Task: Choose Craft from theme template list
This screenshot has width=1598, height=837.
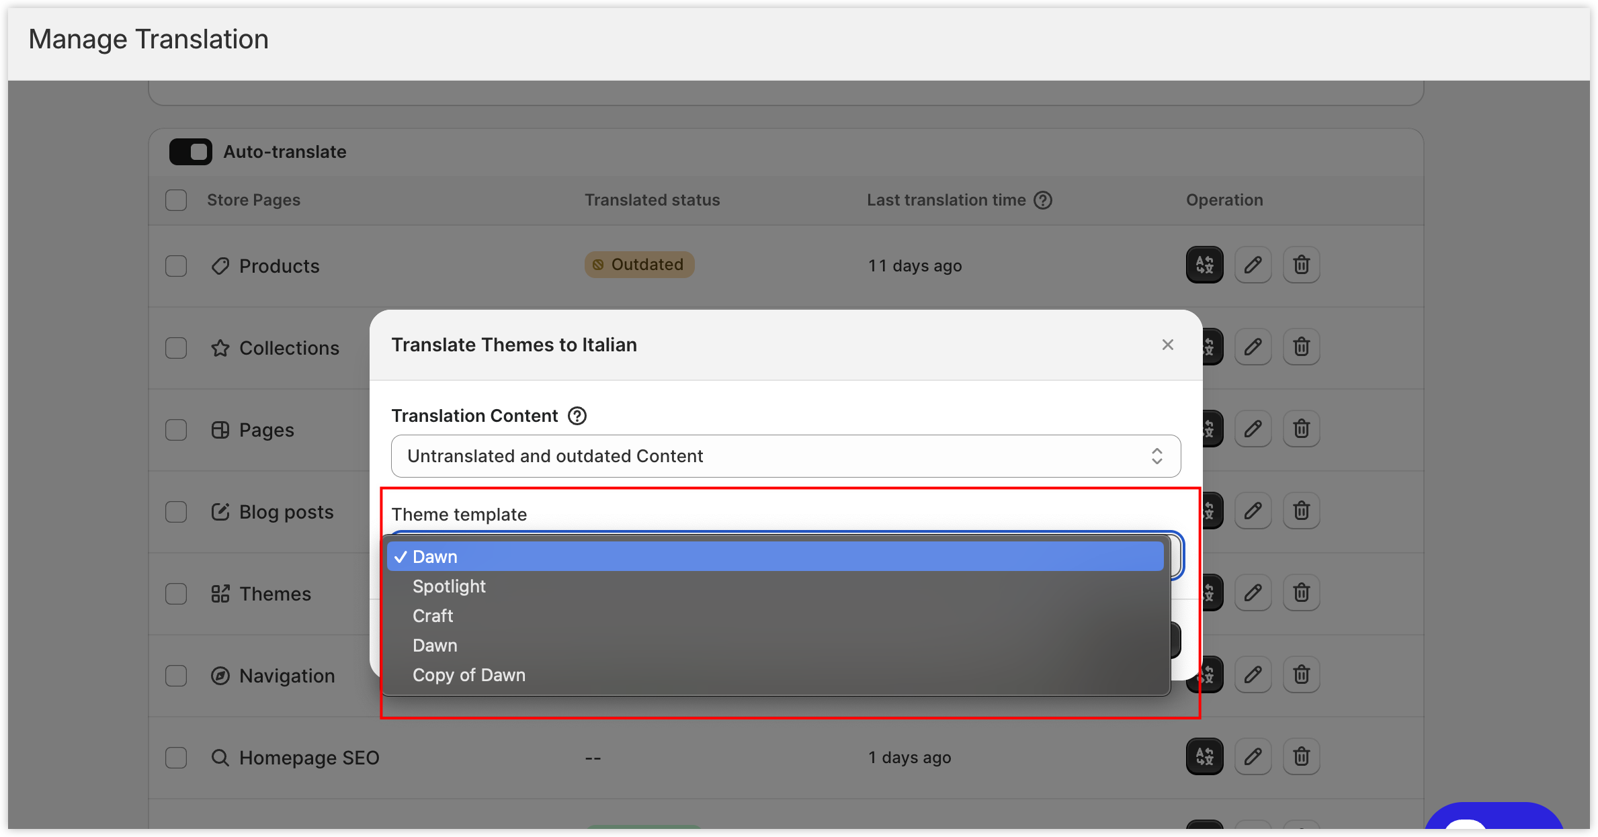Action: coord(775,616)
